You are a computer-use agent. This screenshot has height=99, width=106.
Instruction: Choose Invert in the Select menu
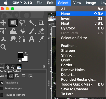(81, 19)
